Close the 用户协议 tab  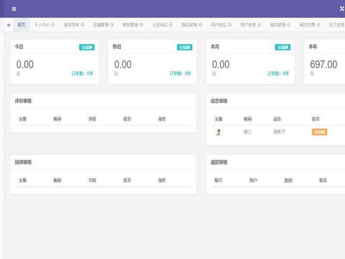point(230,25)
